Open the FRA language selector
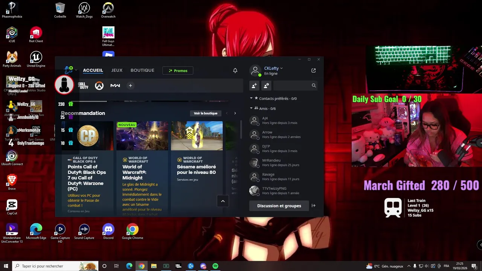Screen dimensions: 482x271 click(446, 266)
